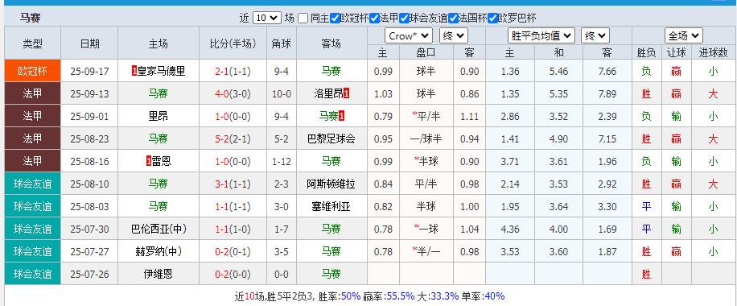Open the 胜平负均值 dropdown
The height and width of the screenshot is (306, 737).
point(541,35)
